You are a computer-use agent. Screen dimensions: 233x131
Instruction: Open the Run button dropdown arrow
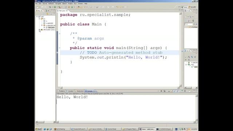tap(57, 7)
